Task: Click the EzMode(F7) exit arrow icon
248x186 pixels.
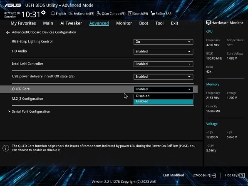Action: (x=213, y=175)
